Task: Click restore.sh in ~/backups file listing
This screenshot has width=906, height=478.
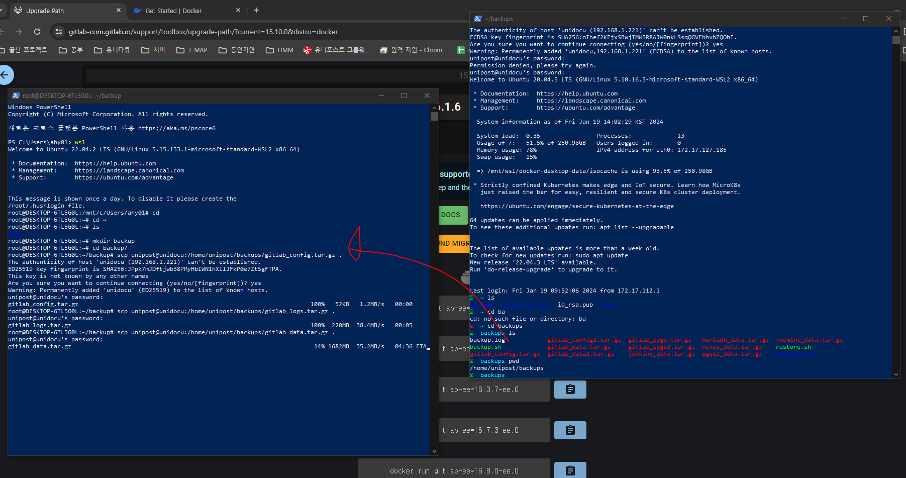Action: pyautogui.click(x=793, y=347)
